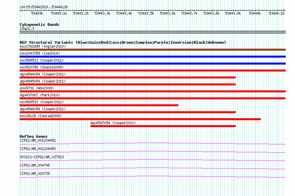The height and width of the screenshot is (196, 295).
Task: Select the CCPG1|NM_001204451 transcript label
Action: pos(38,141)
